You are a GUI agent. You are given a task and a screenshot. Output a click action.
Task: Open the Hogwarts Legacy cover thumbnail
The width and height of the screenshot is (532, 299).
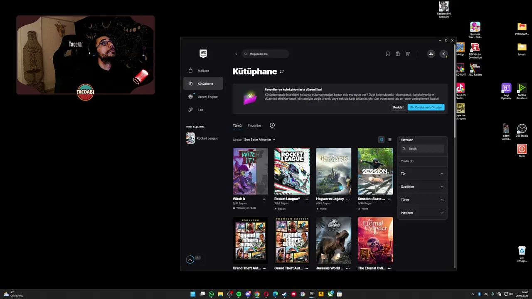pyautogui.click(x=334, y=171)
